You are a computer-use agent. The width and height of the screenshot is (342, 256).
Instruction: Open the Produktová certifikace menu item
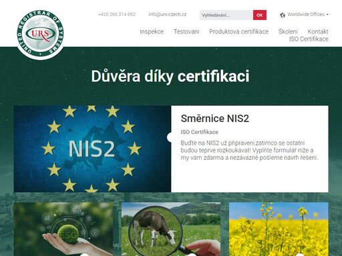tap(238, 31)
